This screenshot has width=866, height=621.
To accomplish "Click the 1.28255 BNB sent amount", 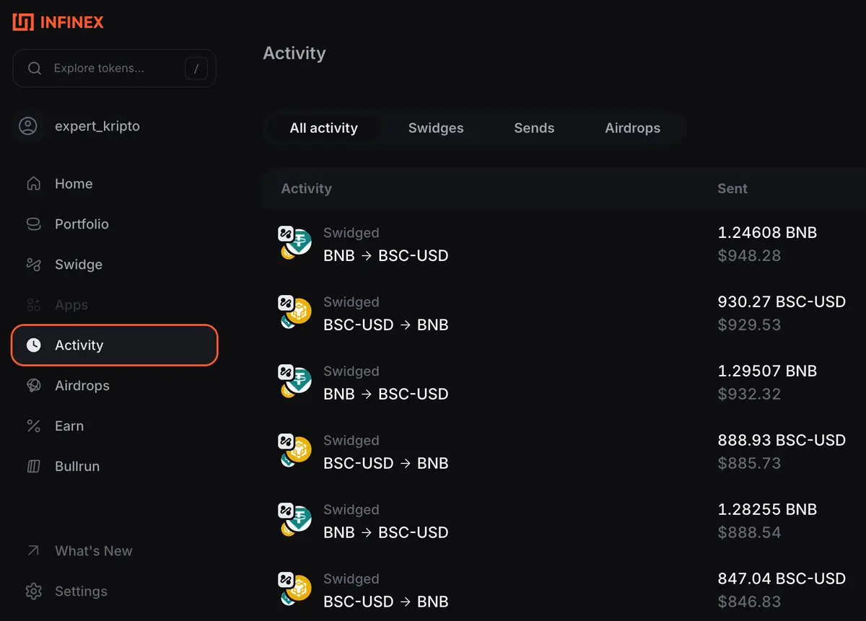I will [767, 510].
